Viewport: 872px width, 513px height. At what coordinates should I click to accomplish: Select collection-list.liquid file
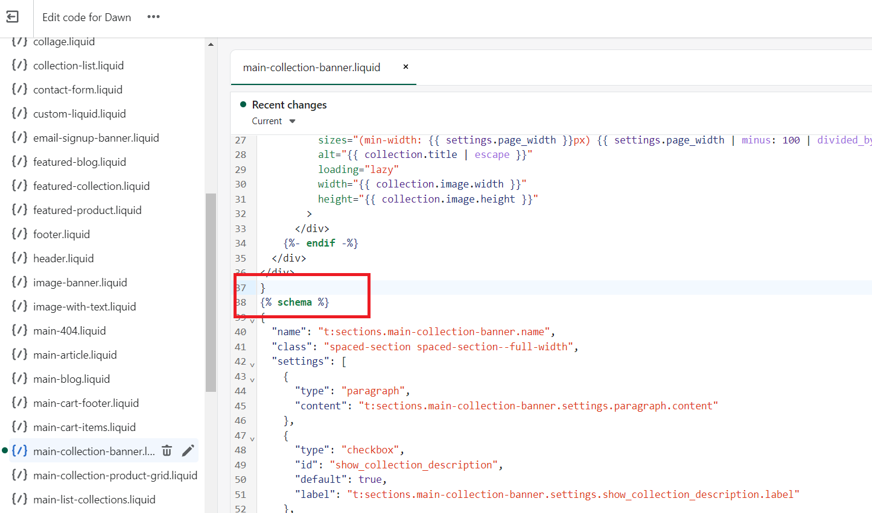78,66
